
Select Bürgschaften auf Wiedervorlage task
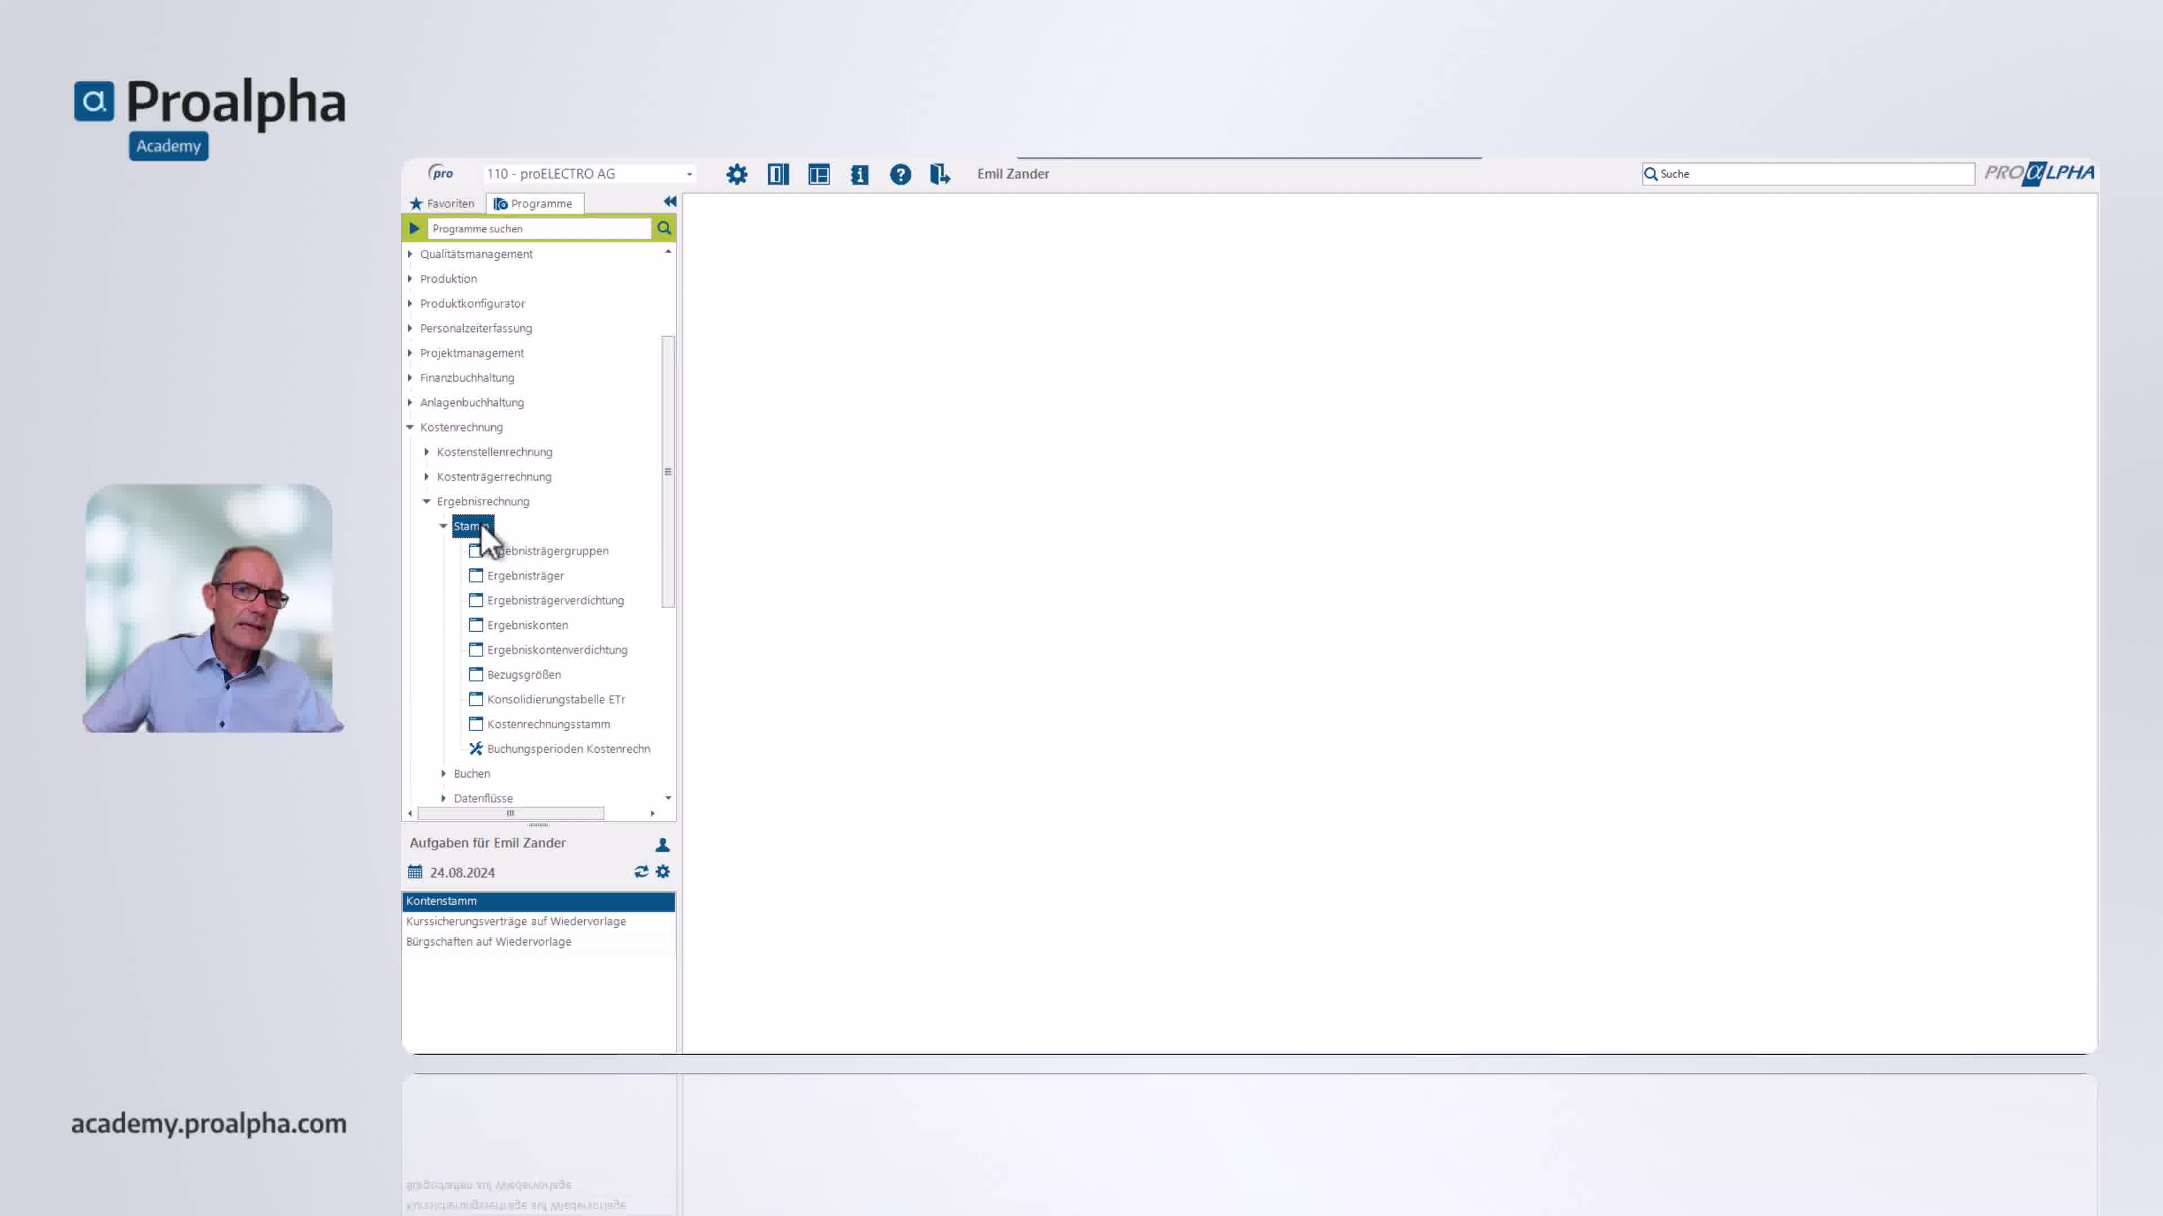[489, 942]
